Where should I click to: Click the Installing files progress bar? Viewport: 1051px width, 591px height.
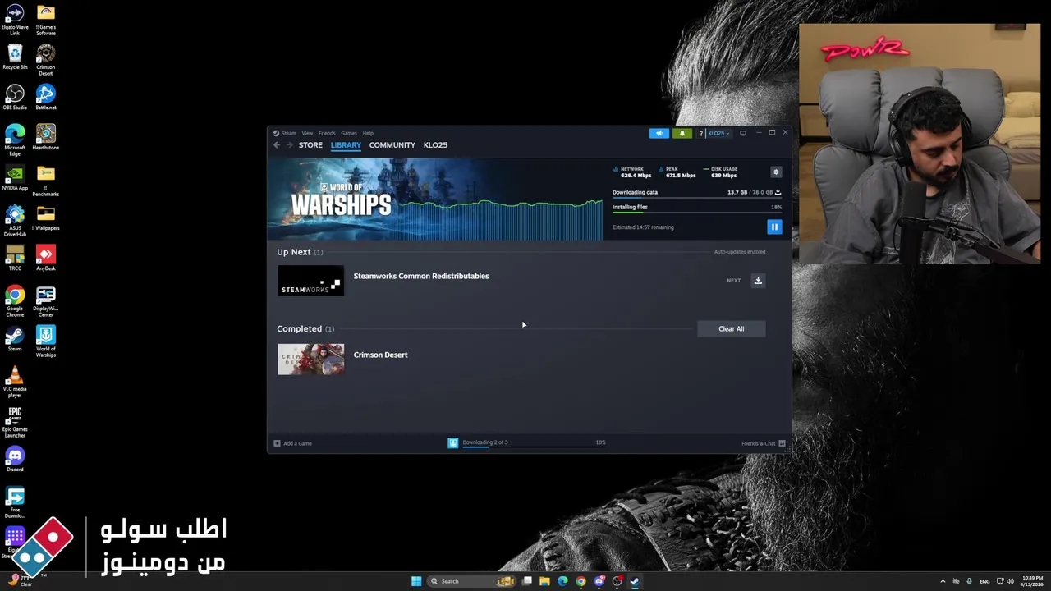697,213
